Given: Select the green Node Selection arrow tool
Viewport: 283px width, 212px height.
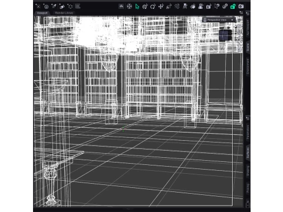Looking at the screenshot, I should [137, 6].
